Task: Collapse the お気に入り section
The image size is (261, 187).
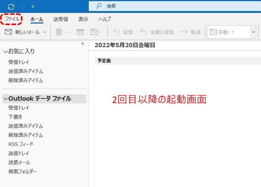Action: (x=5, y=52)
